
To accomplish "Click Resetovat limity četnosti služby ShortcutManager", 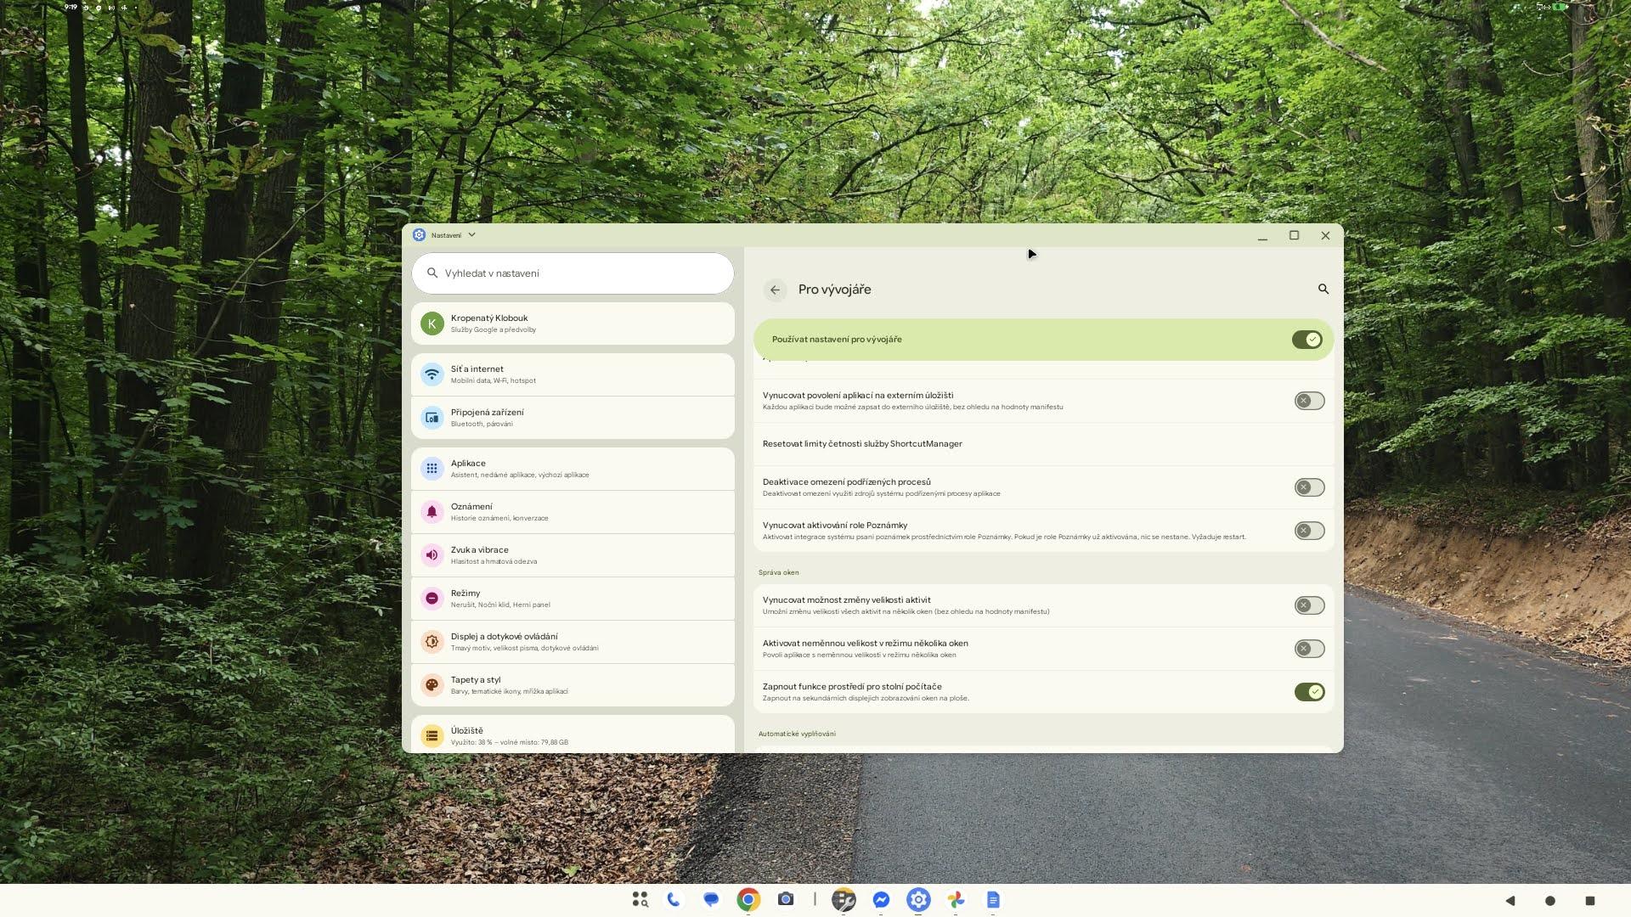I will [1043, 444].
